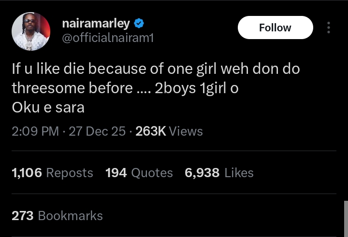The height and width of the screenshot is (237, 348).
Task: Click the 'Oku e sara' tweet line
Action: click(48, 108)
